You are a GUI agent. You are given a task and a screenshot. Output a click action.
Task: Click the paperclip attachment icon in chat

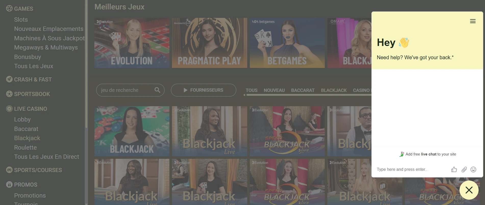464,170
